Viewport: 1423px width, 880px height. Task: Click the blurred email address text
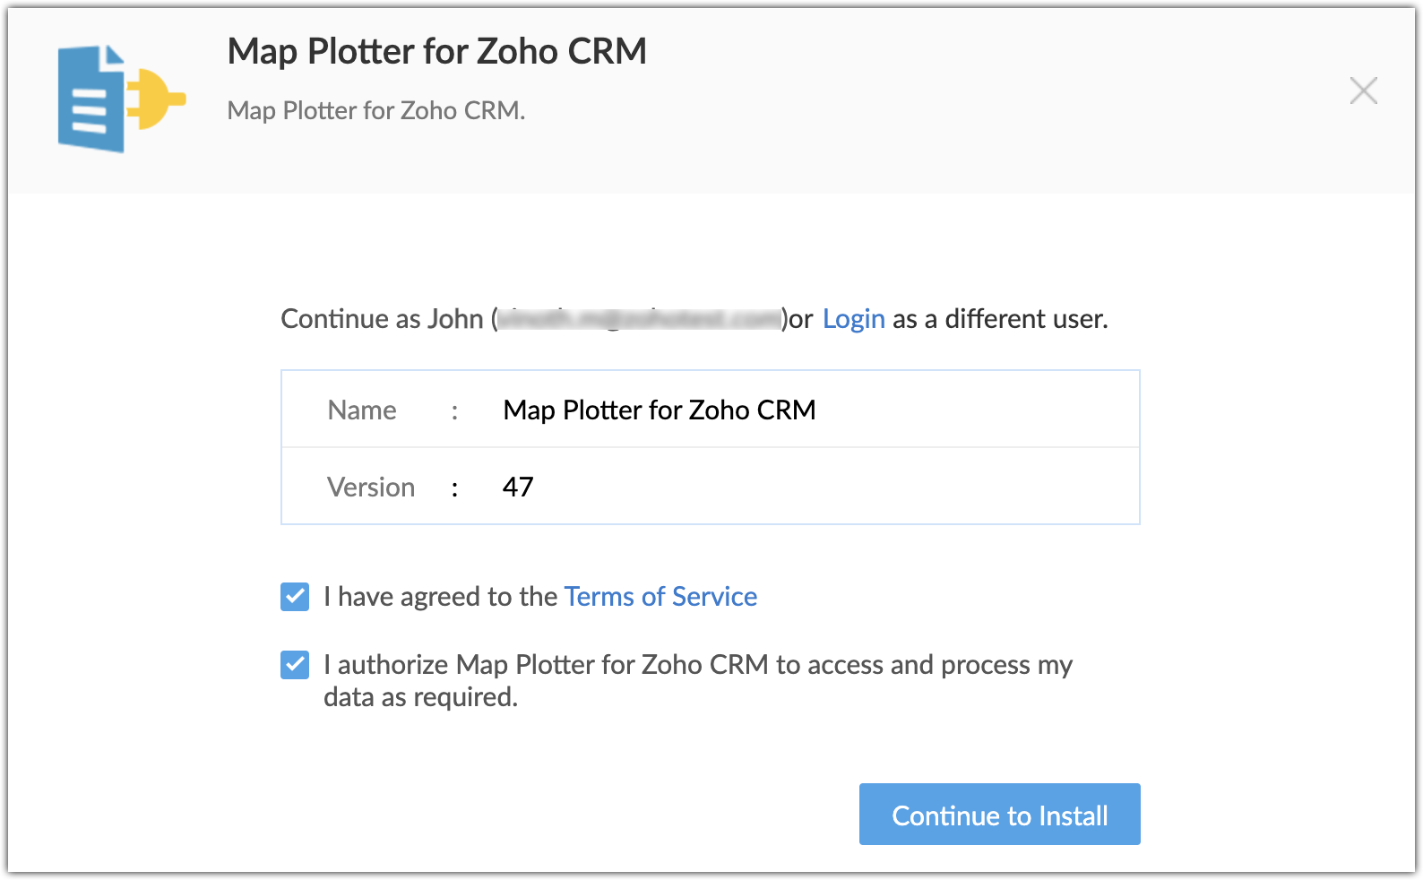639,319
